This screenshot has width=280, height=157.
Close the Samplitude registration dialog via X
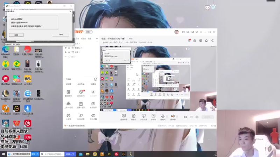pos(70,11)
